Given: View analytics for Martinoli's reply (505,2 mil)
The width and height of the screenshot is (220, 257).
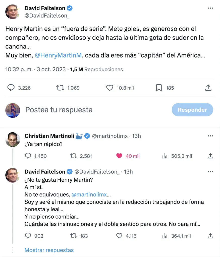Looking at the screenshot, I should [165, 156].
